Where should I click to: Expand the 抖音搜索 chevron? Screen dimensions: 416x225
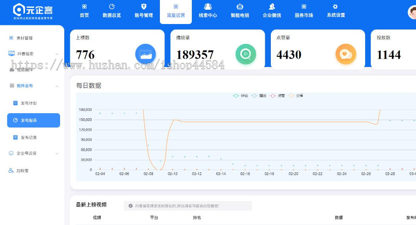pyautogui.click(x=57, y=54)
